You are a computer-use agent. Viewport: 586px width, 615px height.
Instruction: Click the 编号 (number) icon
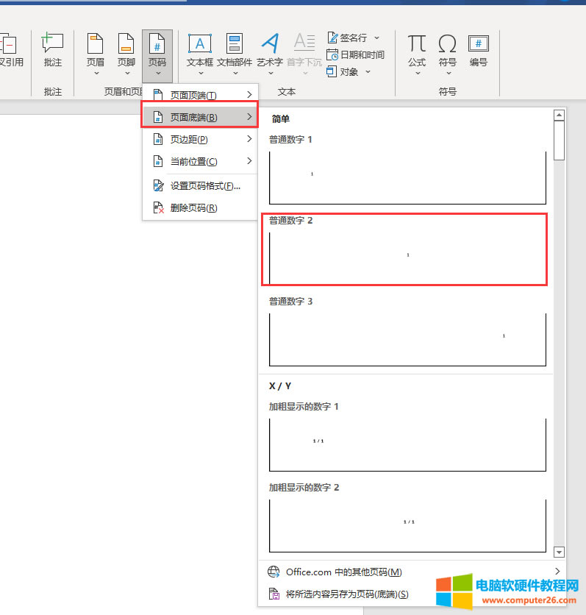click(x=479, y=44)
